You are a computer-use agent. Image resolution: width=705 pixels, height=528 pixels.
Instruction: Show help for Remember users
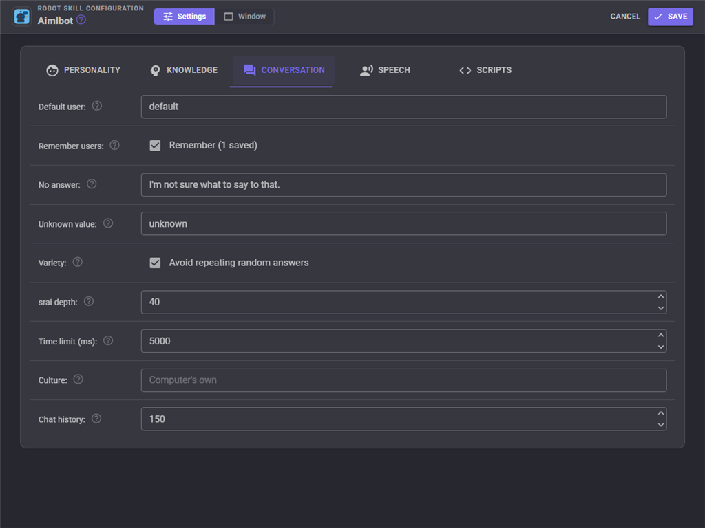click(x=115, y=145)
